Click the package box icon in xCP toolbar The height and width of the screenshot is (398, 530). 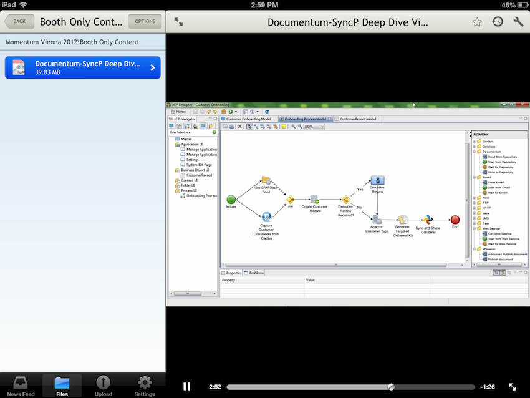[224, 112]
